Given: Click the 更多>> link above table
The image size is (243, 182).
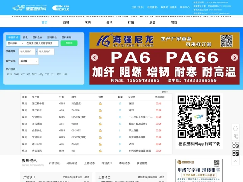Looking at the screenshot, I should [x=165, y=92].
